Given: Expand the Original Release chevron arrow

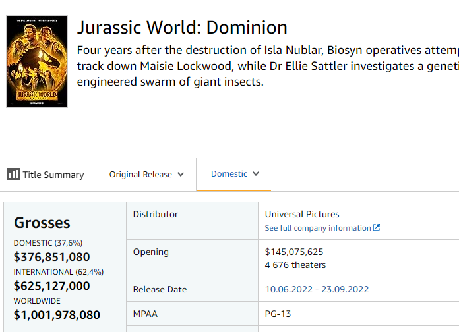Looking at the screenshot, I should 181,175.
